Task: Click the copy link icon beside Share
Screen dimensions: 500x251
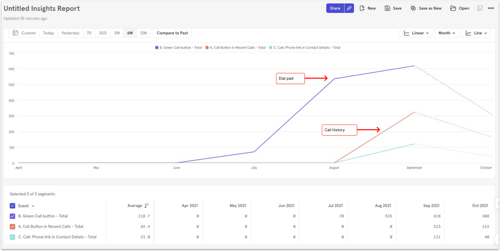Action: click(349, 8)
